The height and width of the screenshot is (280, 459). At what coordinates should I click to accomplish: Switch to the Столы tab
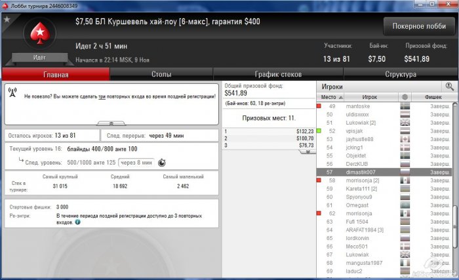tap(161, 74)
